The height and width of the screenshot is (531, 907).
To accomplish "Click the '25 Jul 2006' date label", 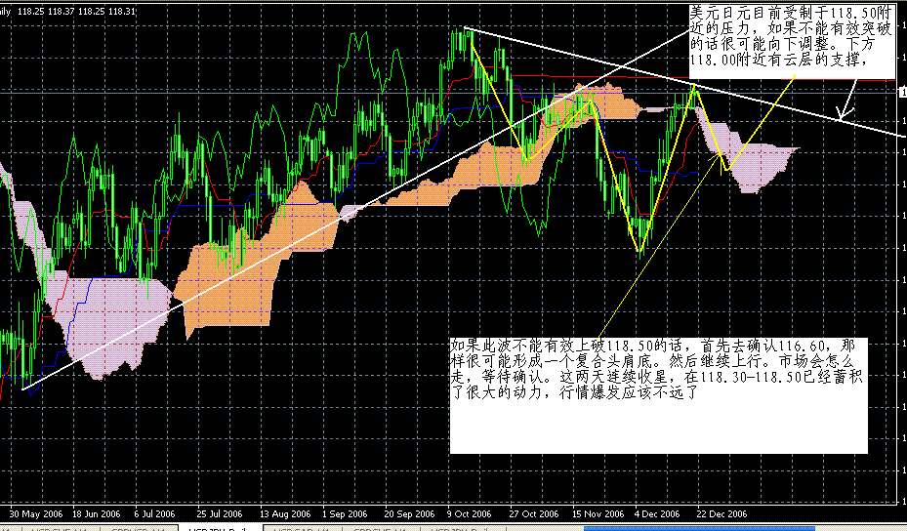I will pyautogui.click(x=220, y=513).
